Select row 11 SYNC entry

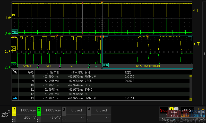point(101,90)
